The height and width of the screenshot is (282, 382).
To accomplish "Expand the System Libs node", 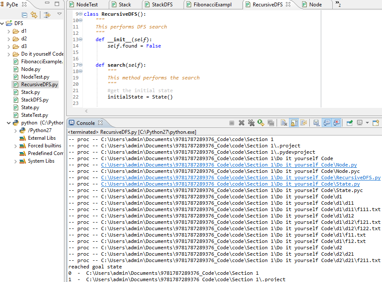I will point(16,161).
